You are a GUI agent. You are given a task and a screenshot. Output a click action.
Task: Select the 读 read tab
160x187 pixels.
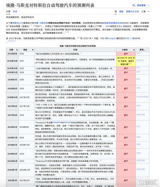[116, 11]
